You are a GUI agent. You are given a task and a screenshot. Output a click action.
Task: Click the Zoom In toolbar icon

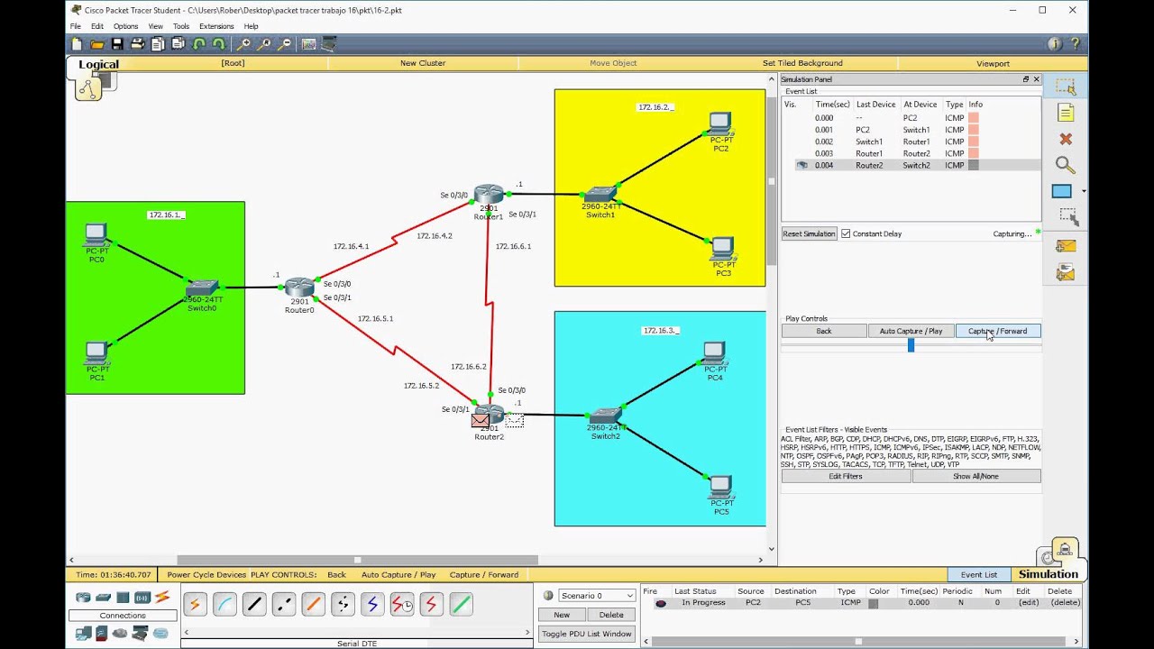click(x=244, y=44)
